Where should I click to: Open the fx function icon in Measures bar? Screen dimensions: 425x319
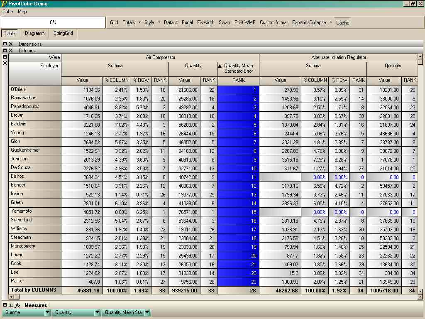click(x=17, y=305)
